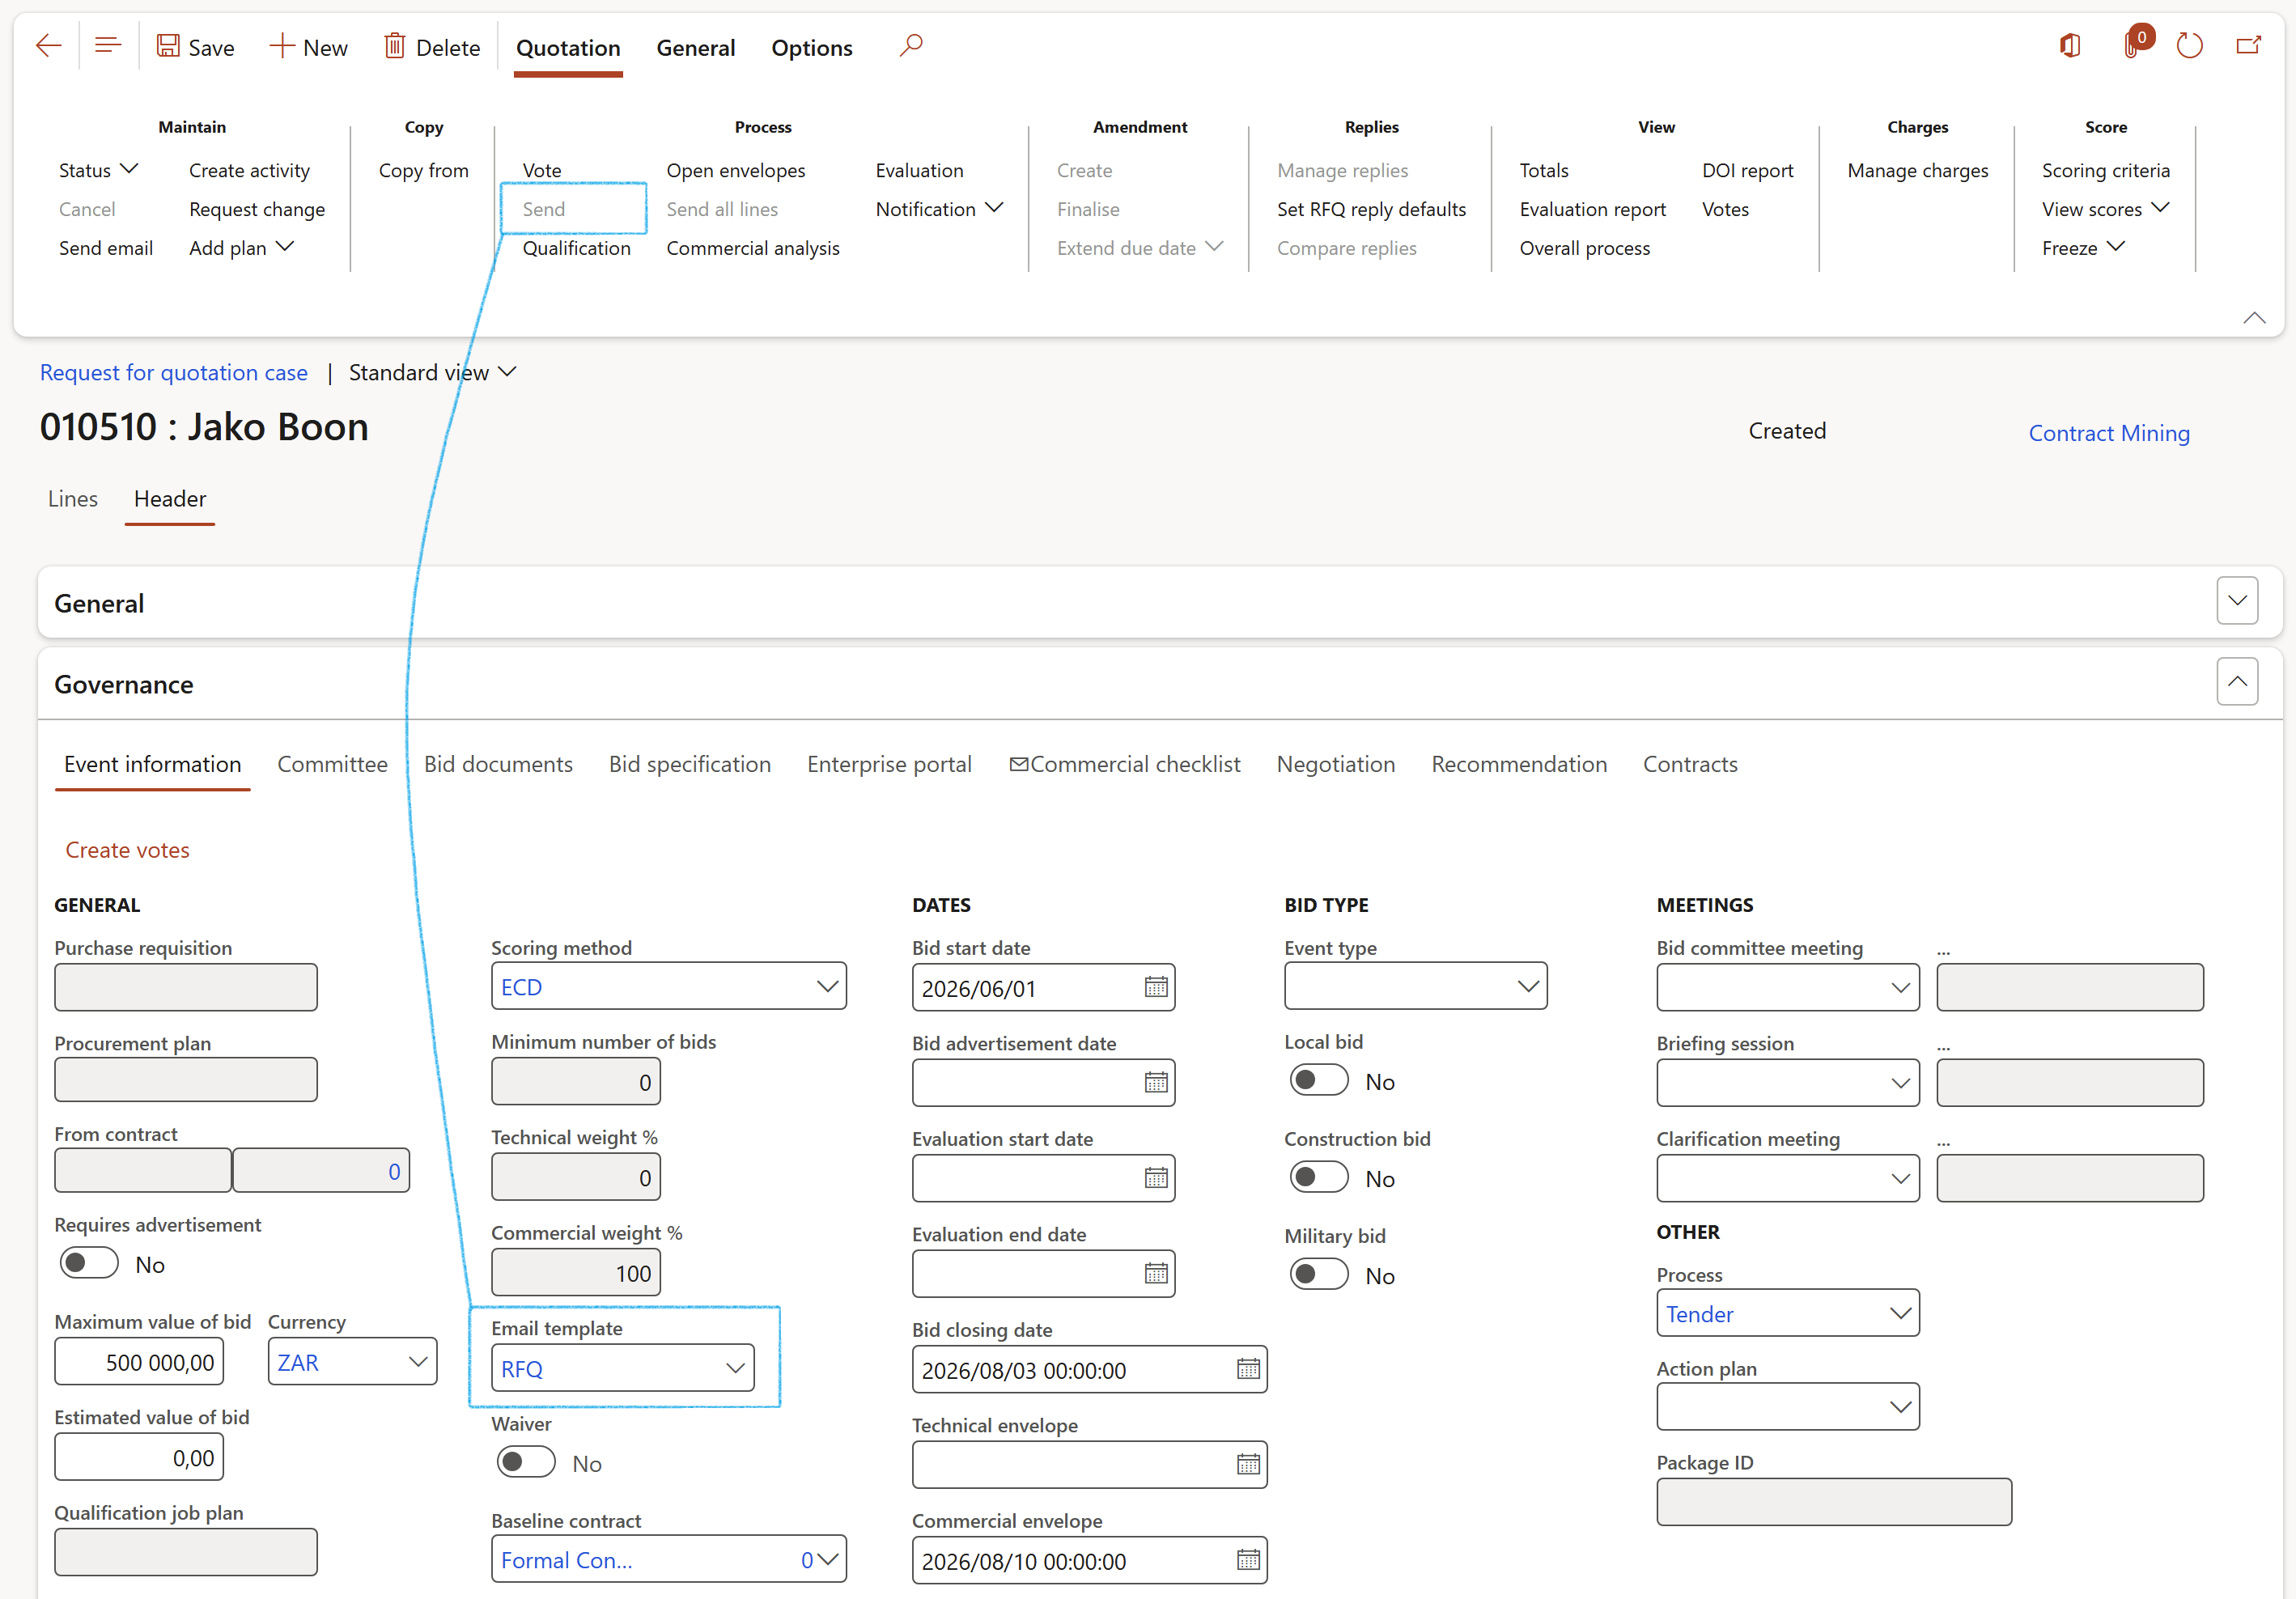Click the Bid closing date field
Image resolution: width=2296 pixels, height=1599 pixels.
[1089, 1369]
